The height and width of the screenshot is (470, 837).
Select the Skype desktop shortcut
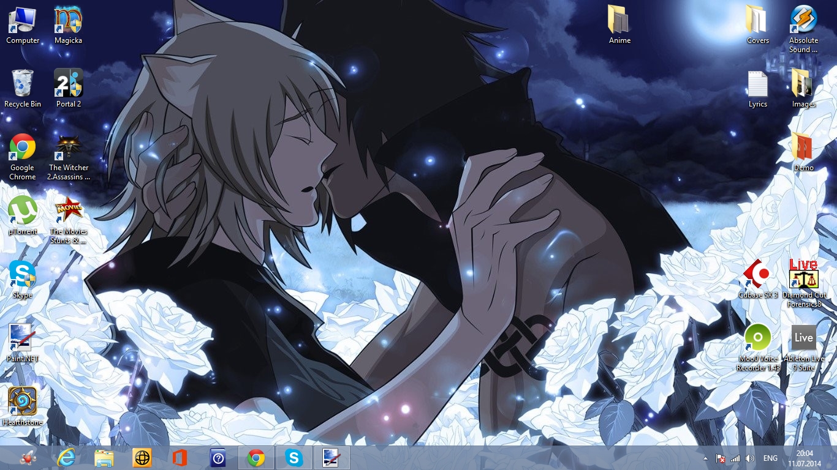click(23, 280)
